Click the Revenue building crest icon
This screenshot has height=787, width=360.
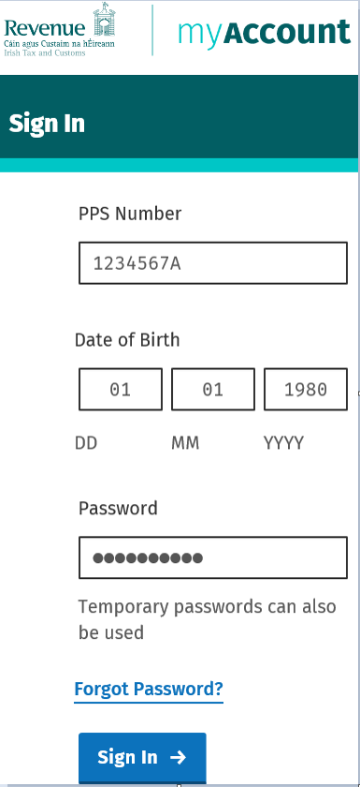[x=104, y=20]
